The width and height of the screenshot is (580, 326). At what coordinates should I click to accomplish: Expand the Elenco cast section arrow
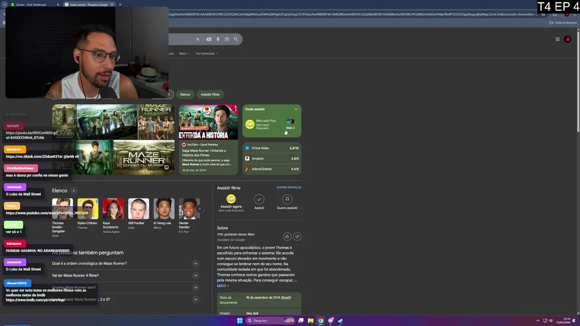tap(73, 191)
